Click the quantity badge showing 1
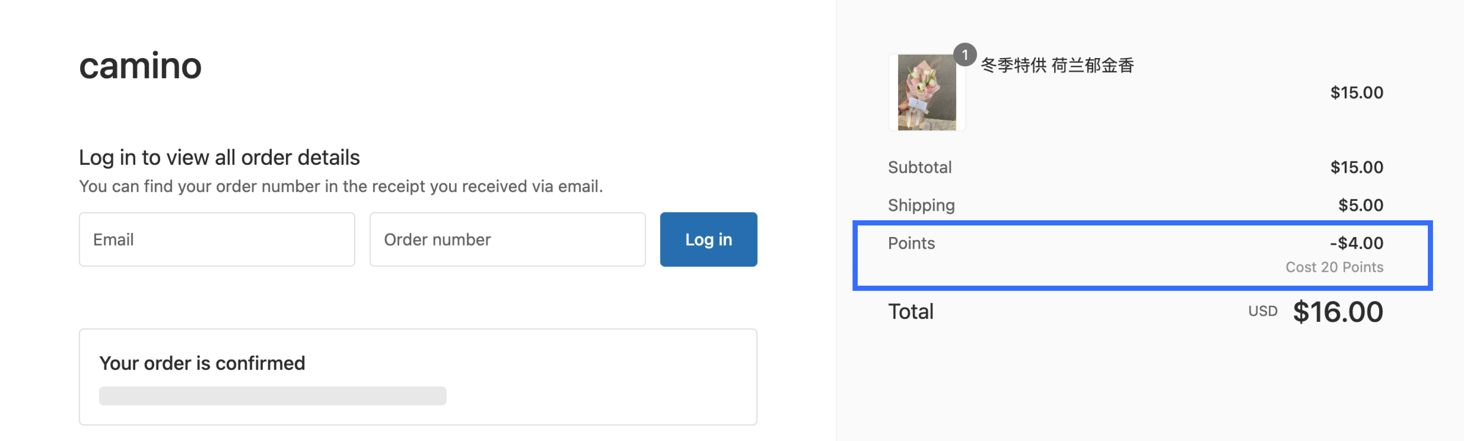This screenshot has width=1464, height=441. pyautogui.click(x=965, y=55)
